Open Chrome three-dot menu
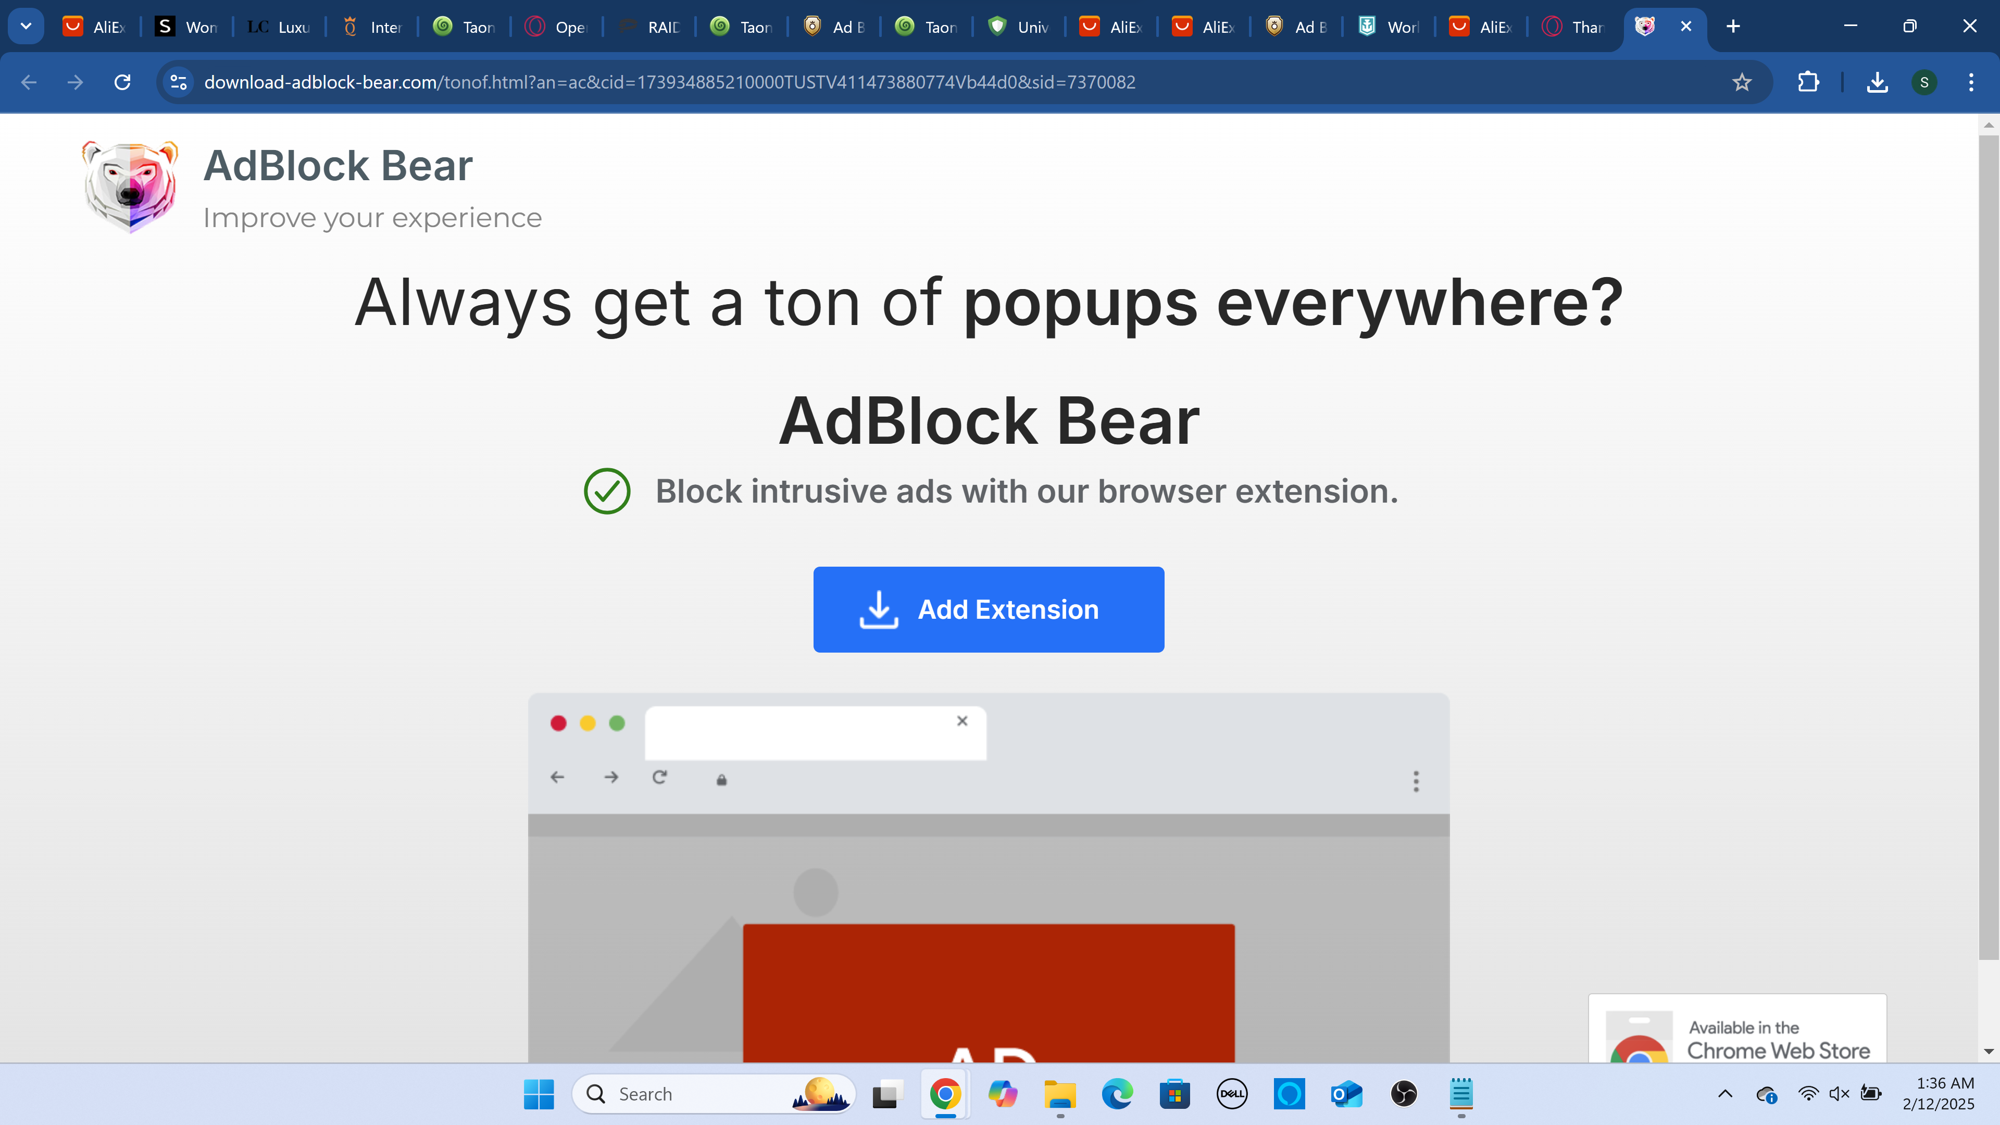2000x1125 pixels. 1971,82
